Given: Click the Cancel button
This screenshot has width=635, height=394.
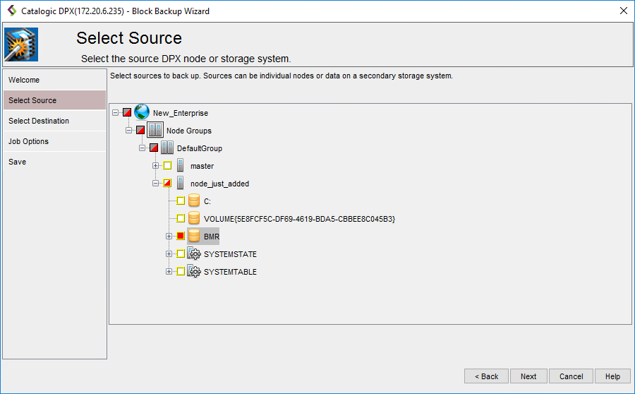Looking at the screenshot, I should point(571,376).
